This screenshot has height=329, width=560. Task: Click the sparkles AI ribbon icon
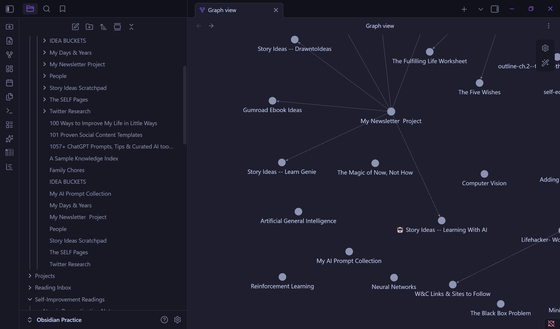10,139
